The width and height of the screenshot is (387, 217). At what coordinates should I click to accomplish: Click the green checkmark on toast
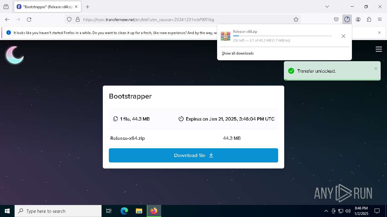[291, 71]
